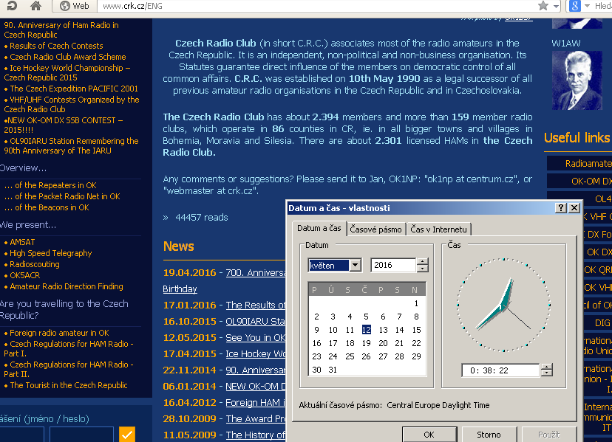Open the Radioscouting link
Screen dimensions: 612x442
click(x=35, y=264)
